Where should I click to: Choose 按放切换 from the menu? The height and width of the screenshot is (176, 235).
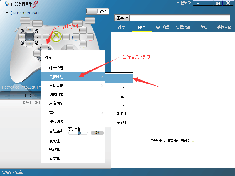[x=73, y=121]
